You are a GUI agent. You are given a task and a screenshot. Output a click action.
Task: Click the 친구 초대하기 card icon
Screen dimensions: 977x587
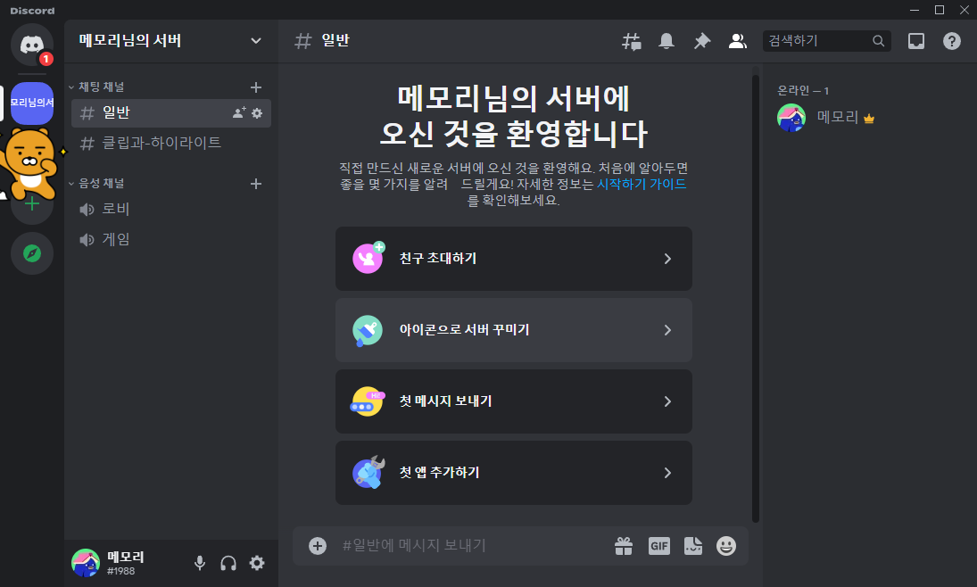(368, 258)
